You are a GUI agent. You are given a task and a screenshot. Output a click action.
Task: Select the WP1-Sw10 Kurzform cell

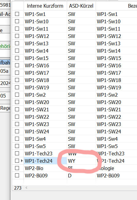pyautogui.click(x=45, y=21)
